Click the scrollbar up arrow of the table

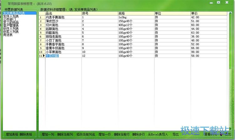[231, 13]
